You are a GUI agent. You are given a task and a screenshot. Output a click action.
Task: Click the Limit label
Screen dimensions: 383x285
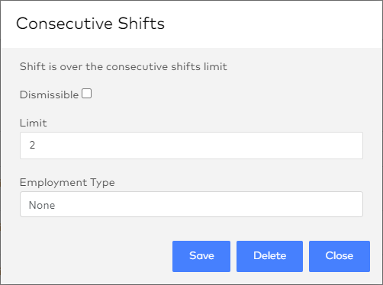click(x=34, y=123)
